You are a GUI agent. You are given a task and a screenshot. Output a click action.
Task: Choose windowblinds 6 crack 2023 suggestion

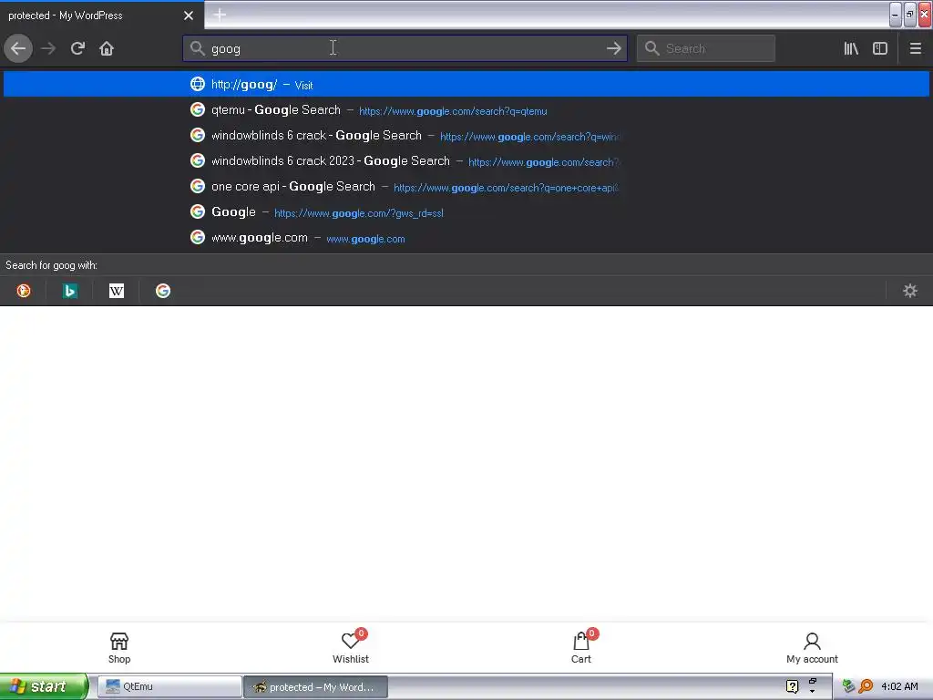tap(466, 161)
